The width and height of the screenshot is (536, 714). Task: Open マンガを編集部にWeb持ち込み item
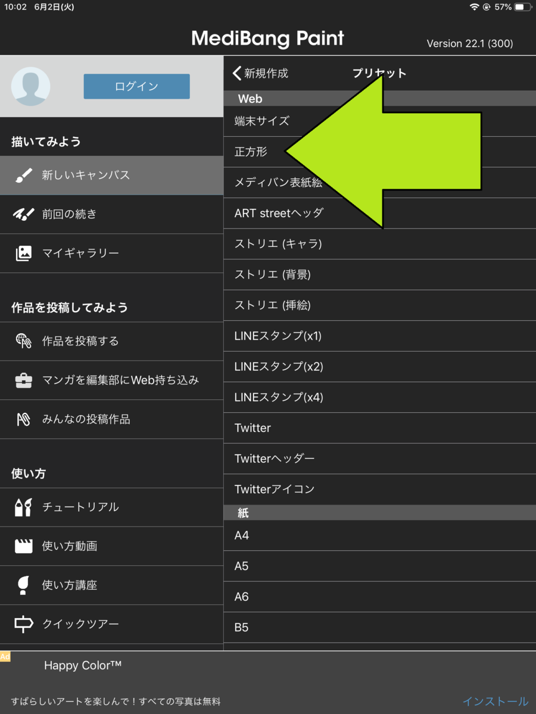click(x=111, y=380)
